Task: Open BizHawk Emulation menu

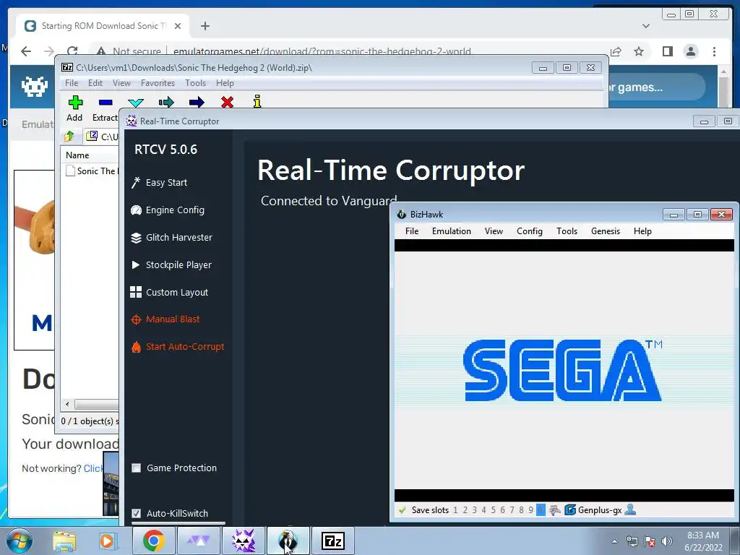Action: click(x=451, y=231)
